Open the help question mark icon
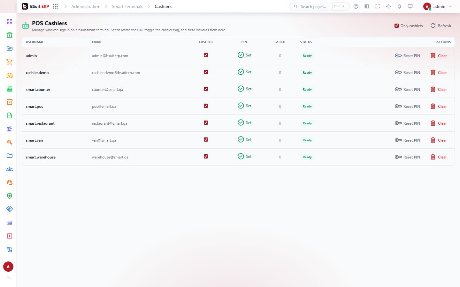460x287 pixels. pyautogui.click(x=356, y=6)
